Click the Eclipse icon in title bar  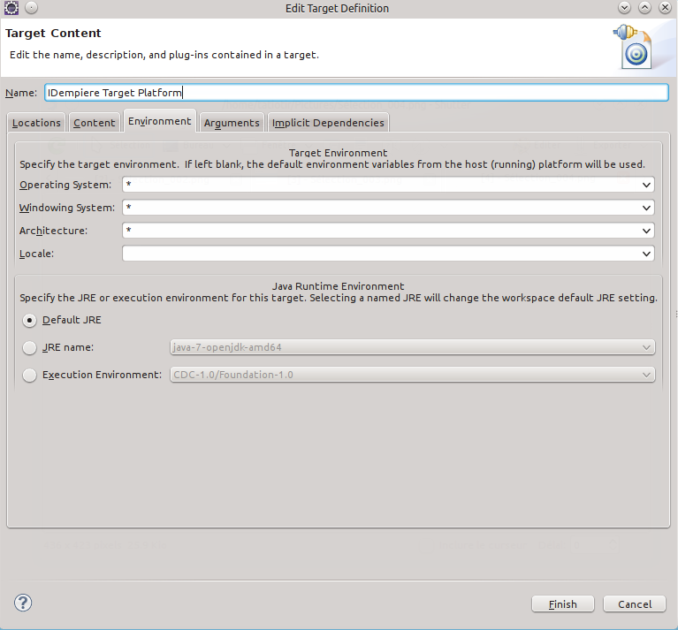pos(11,8)
